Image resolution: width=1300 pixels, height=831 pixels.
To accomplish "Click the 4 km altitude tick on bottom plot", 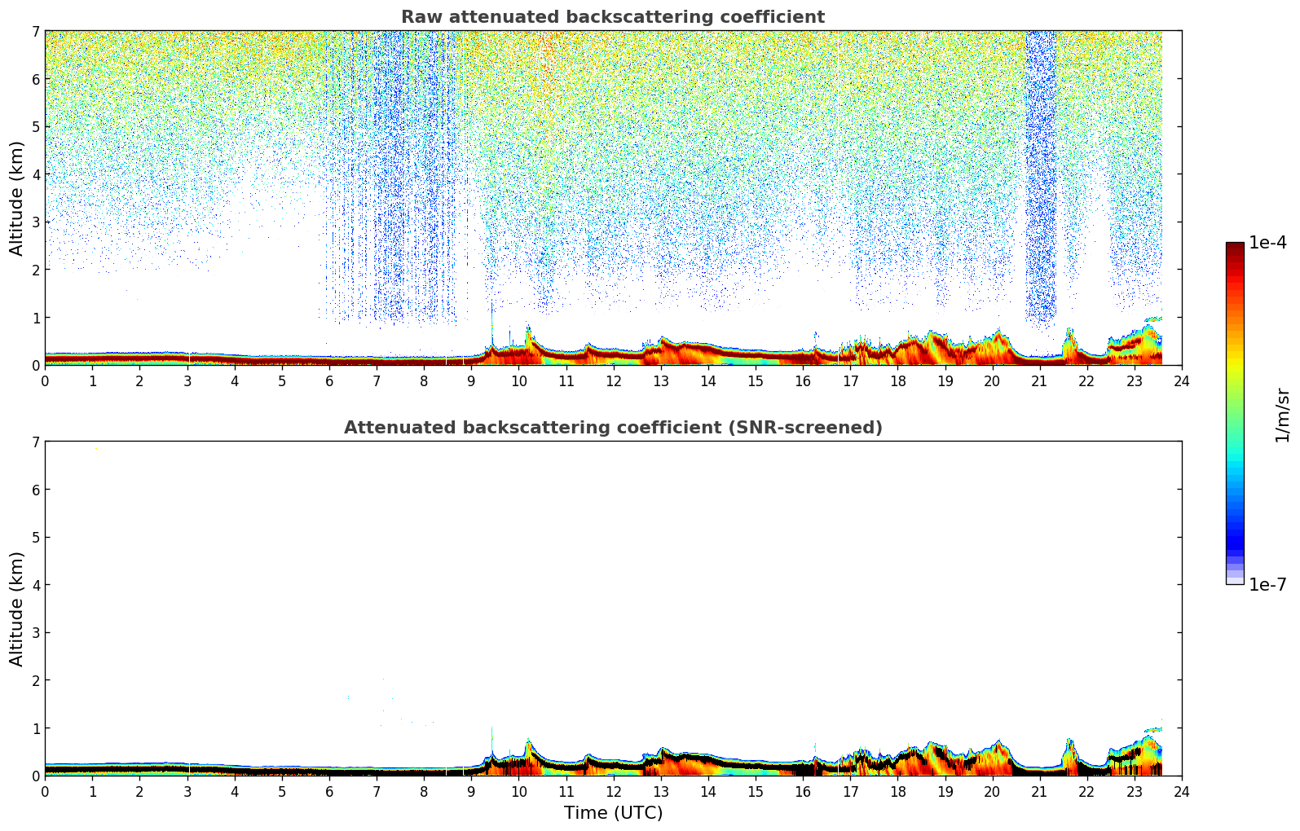I will 35,585.
